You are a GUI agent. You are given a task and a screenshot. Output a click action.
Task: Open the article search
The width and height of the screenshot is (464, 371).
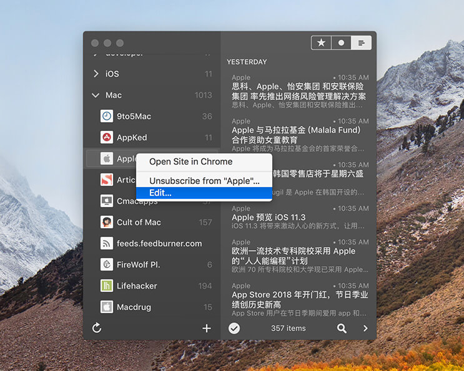pos(342,328)
